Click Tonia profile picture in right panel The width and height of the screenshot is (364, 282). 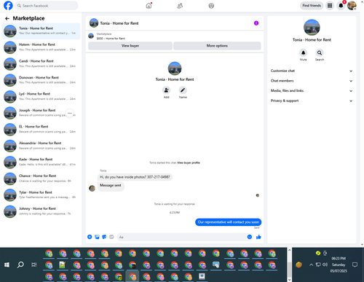pos(312,28)
